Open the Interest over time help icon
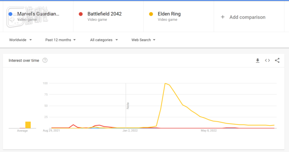Image resolution: width=289 pixels, height=152 pixels. [x=45, y=60]
